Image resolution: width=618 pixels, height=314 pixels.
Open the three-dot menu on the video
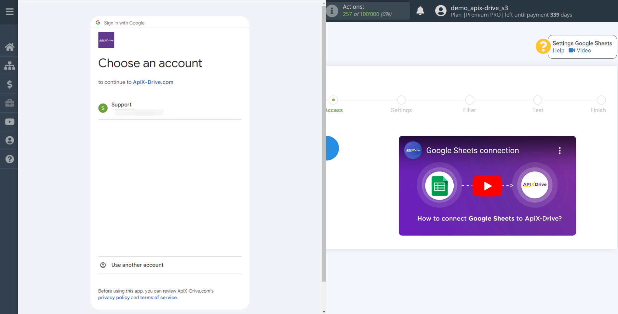coord(559,150)
